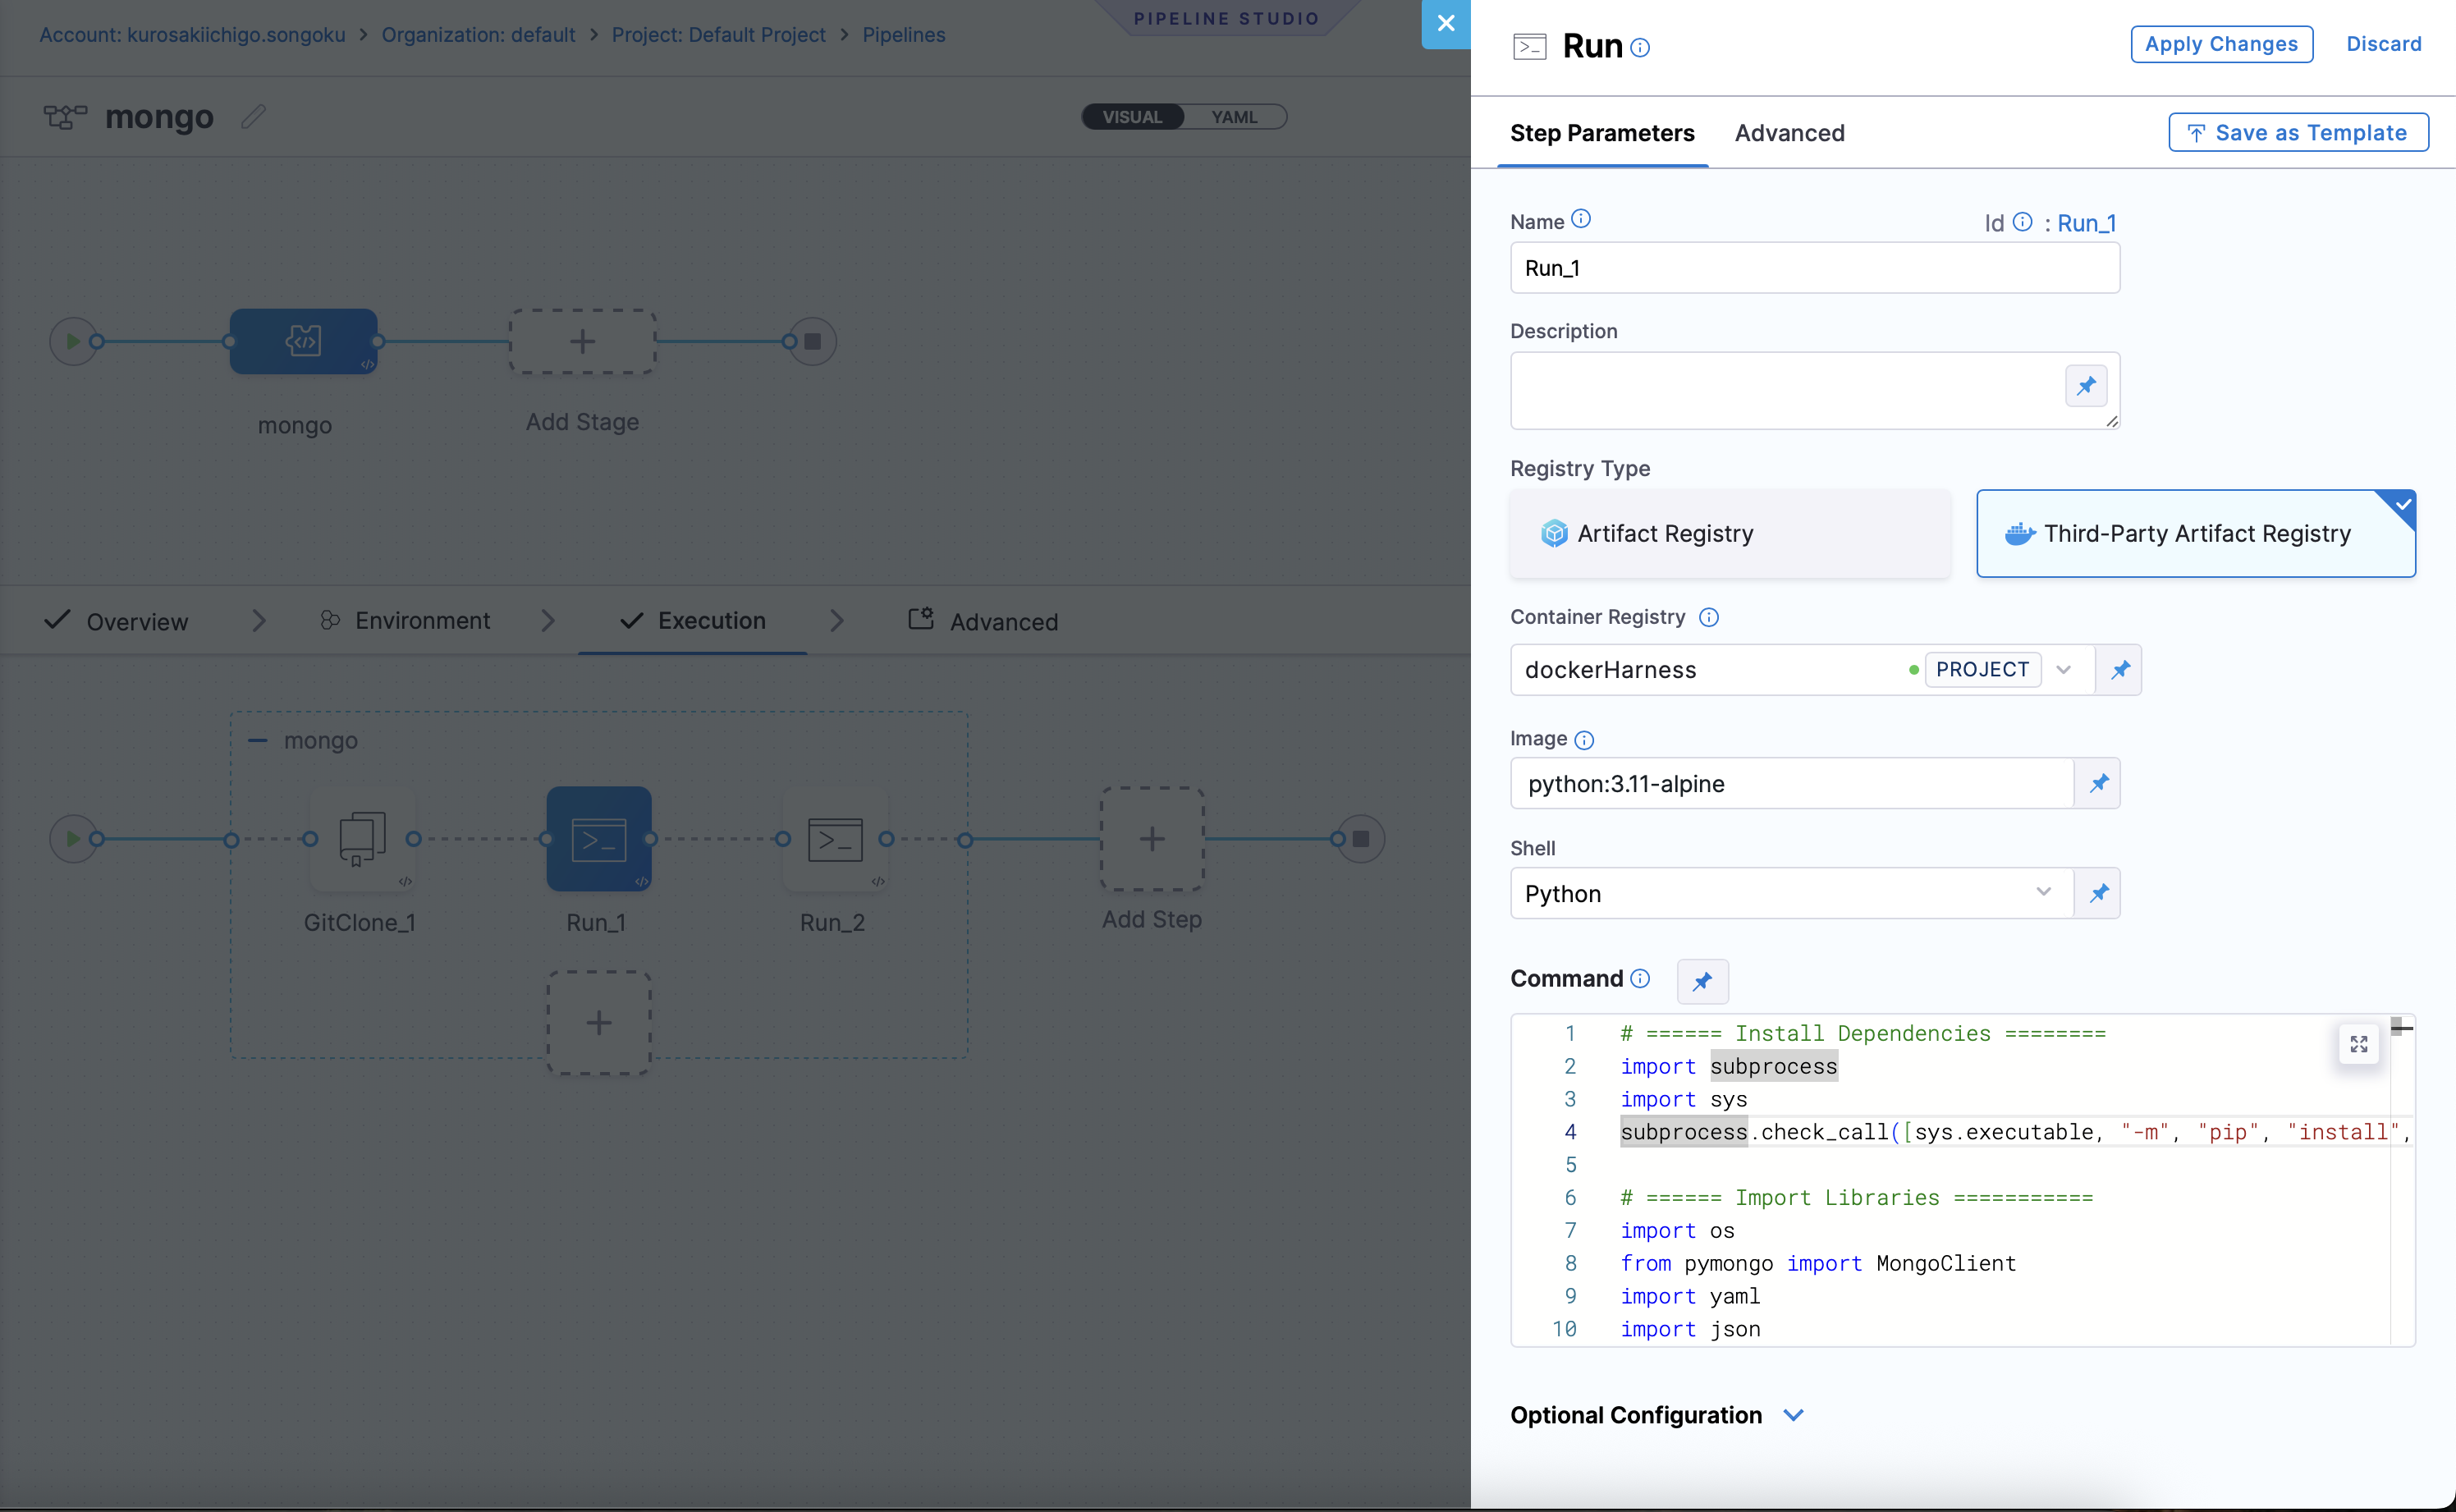Click the Run_1 Name input field
2456x1512 pixels.
[x=1813, y=267]
